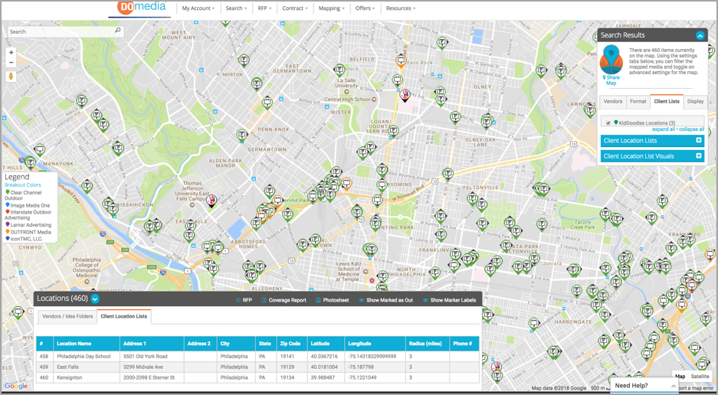Click the OUTFRONT Media legend entry
Screen dimensions: 718x395
tap(28, 232)
